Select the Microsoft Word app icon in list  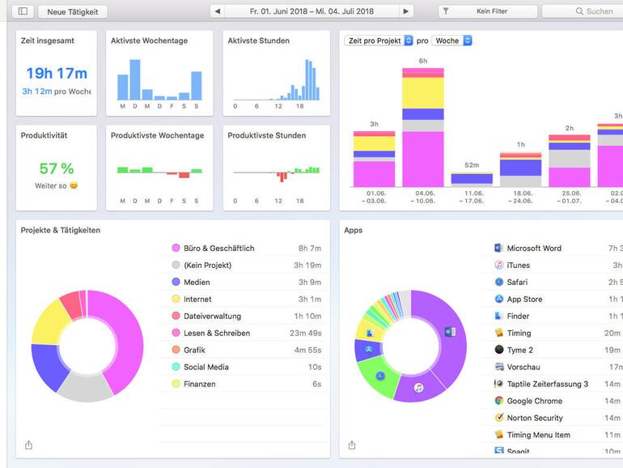pyautogui.click(x=498, y=248)
